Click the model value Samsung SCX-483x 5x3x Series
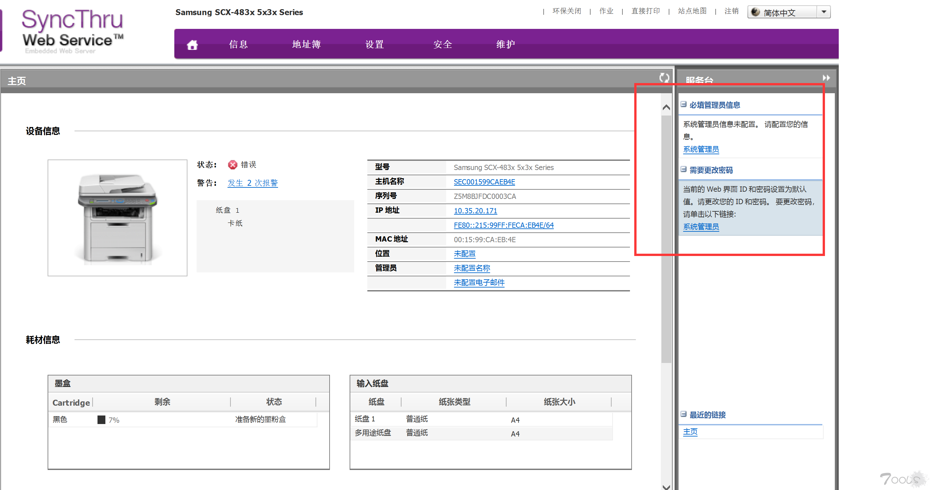931x490 pixels. tap(504, 167)
